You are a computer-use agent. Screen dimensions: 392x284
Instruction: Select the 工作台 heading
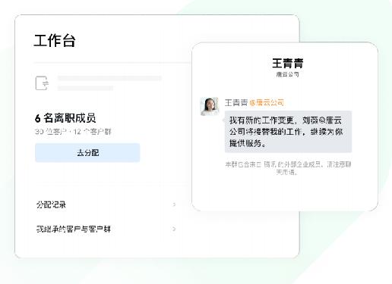pos(55,40)
